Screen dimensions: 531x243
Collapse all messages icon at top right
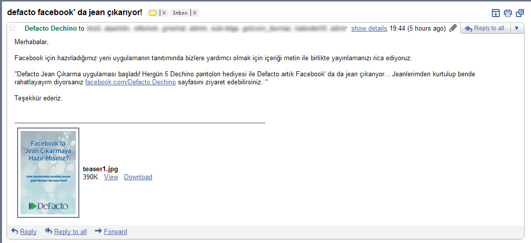tap(495, 13)
